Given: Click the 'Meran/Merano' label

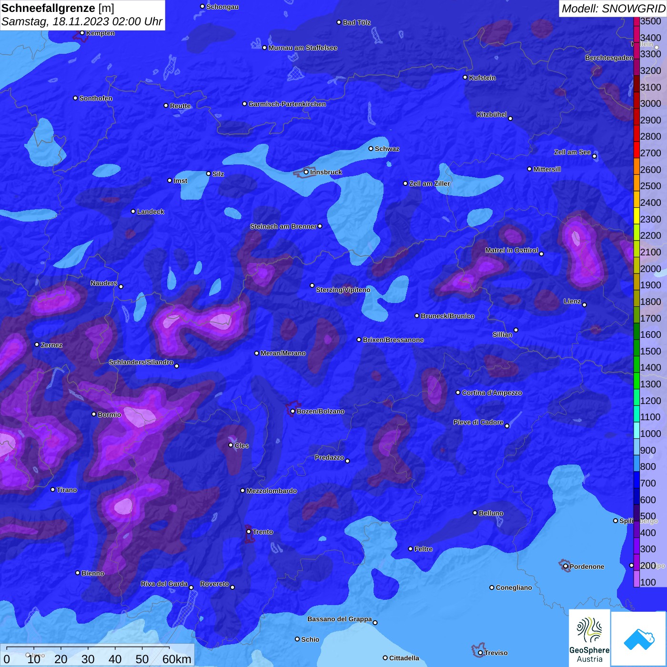Looking at the screenshot, I should point(283,353).
